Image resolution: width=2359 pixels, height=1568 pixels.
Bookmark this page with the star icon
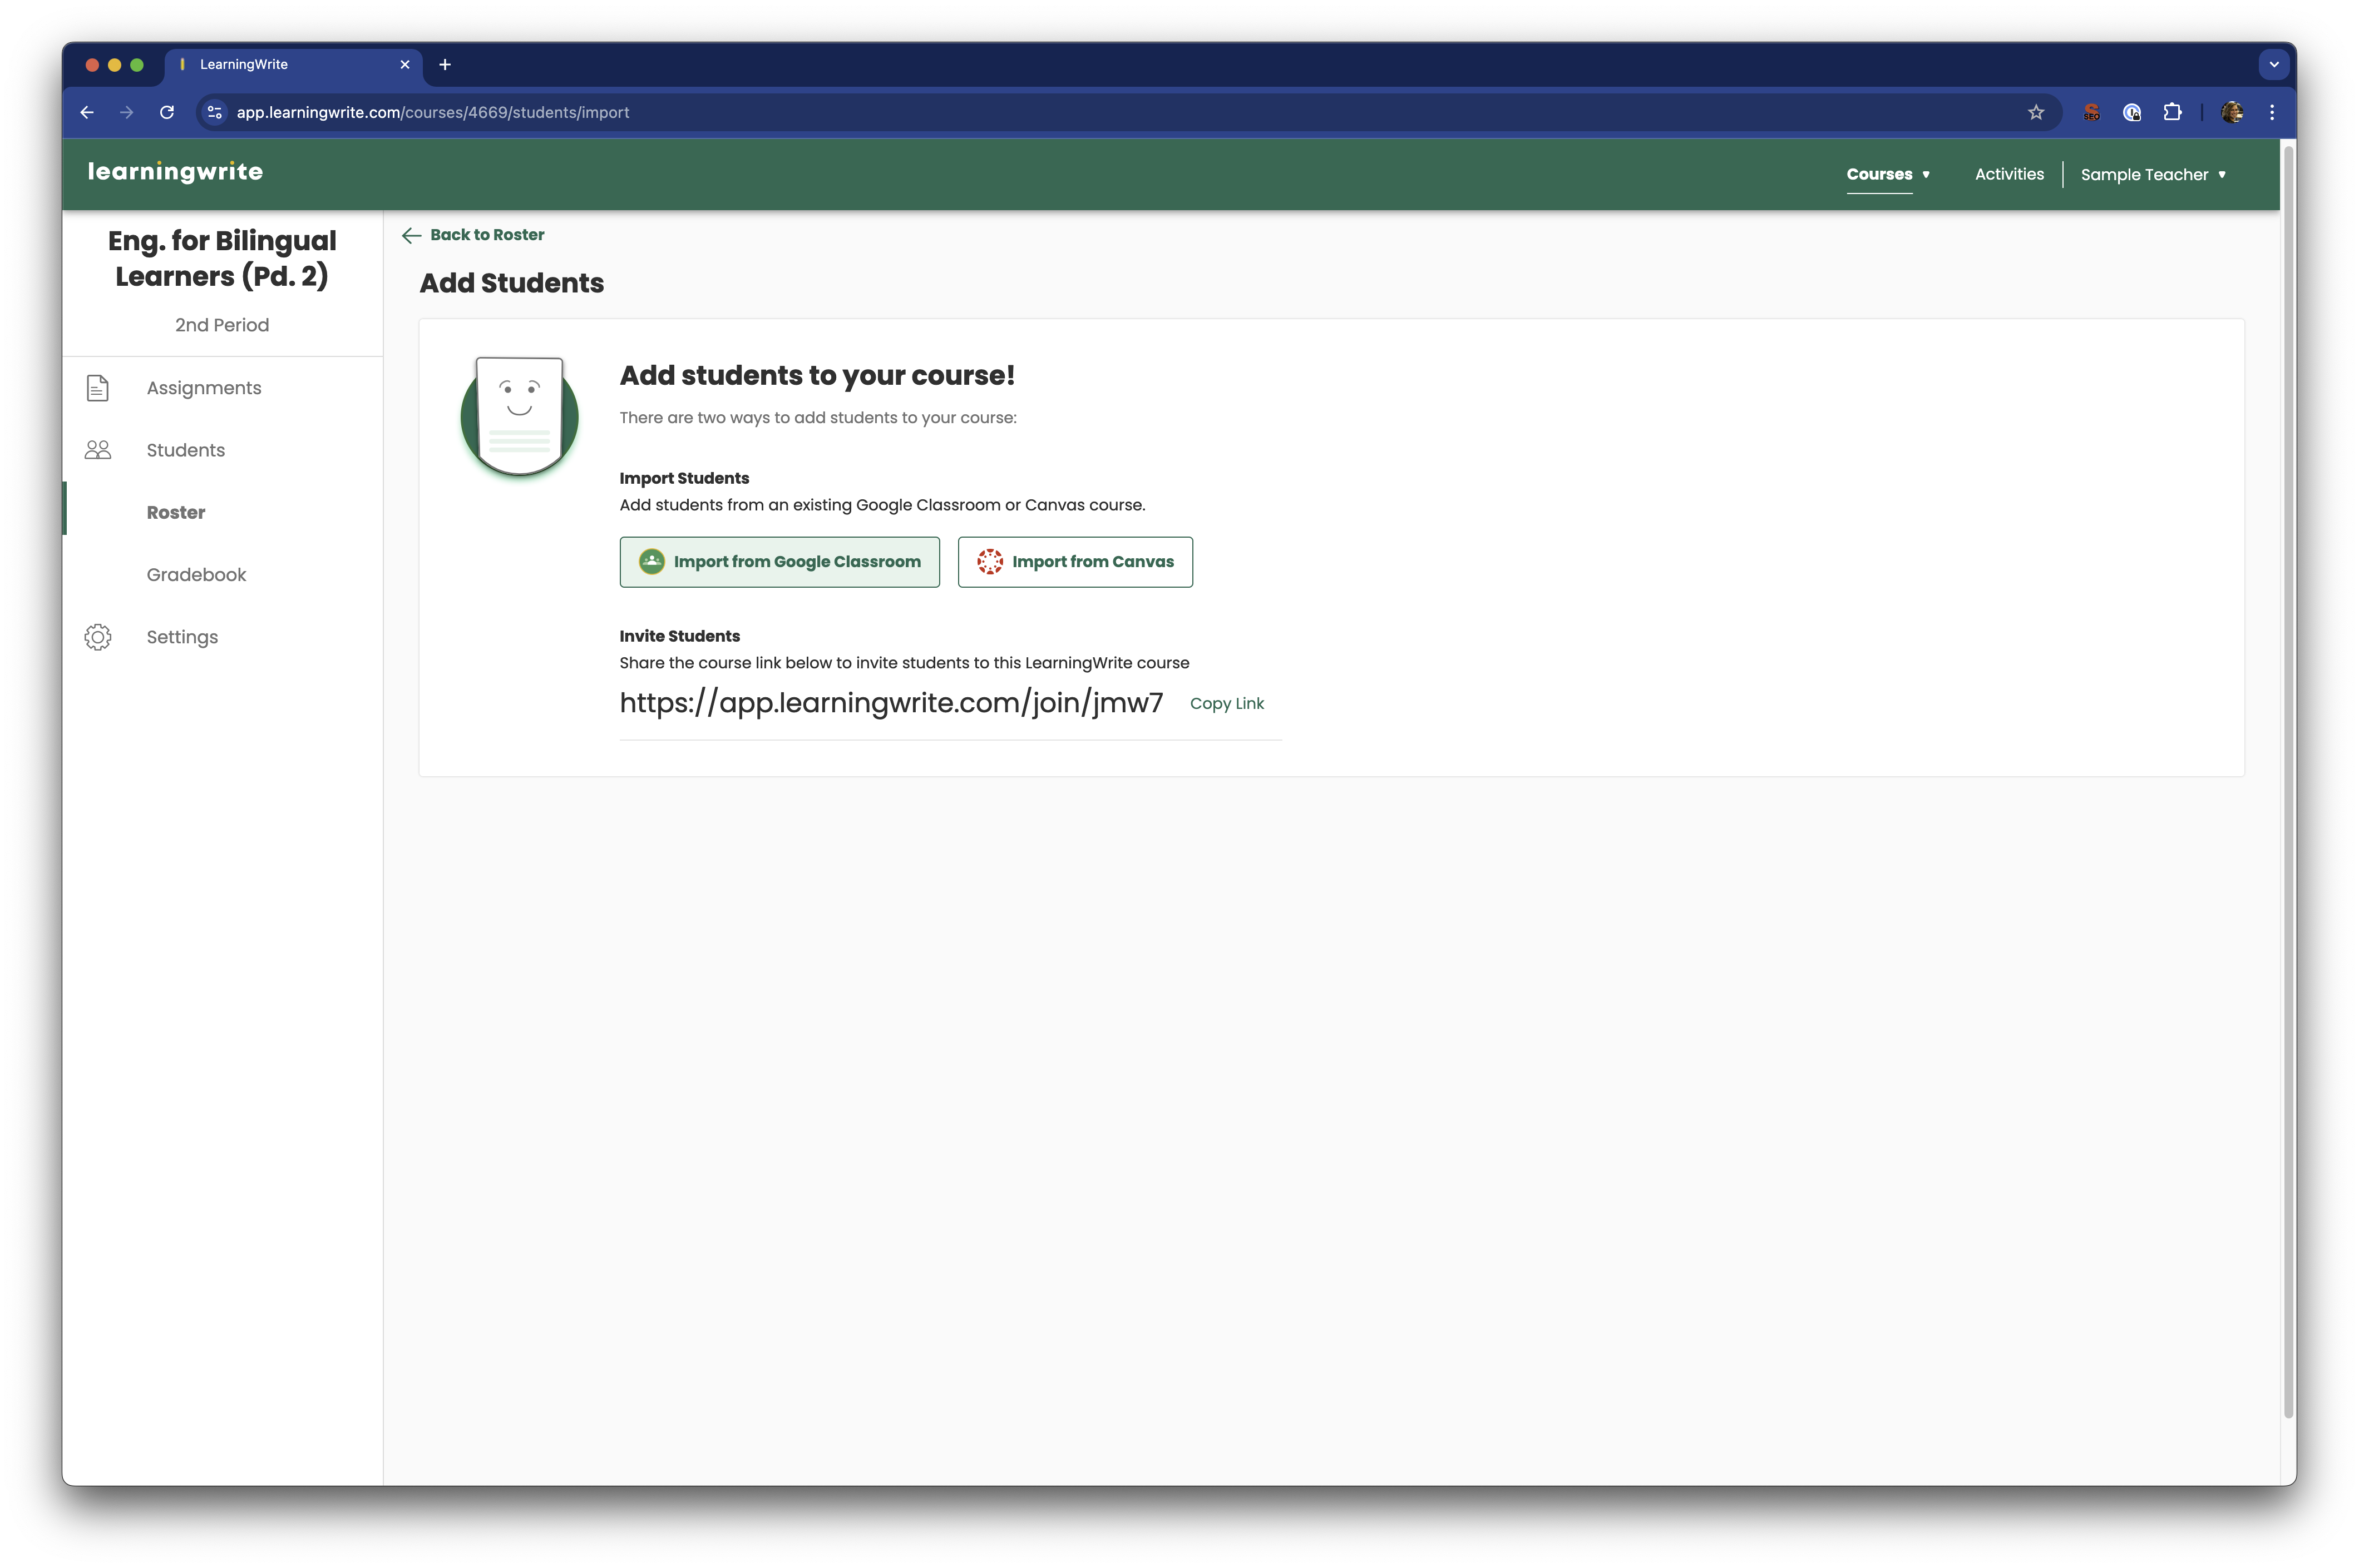[2035, 112]
